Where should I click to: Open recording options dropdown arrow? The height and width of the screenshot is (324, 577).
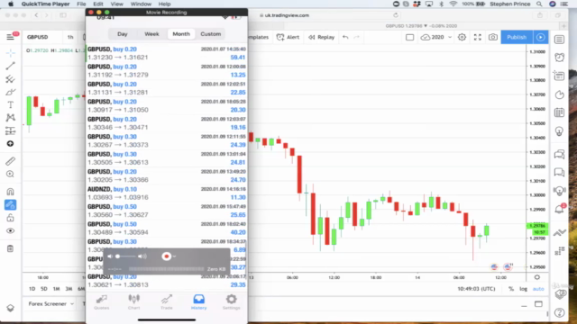click(174, 256)
